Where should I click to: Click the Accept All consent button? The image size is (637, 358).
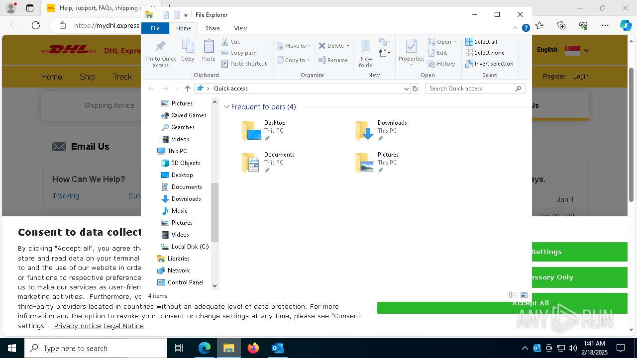tap(502, 303)
